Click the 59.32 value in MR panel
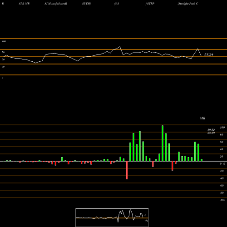 click(211, 130)
